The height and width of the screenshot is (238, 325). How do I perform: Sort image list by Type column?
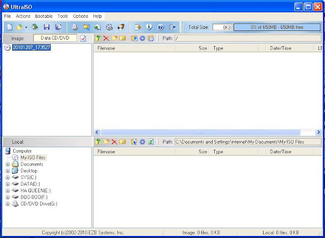tap(234, 48)
